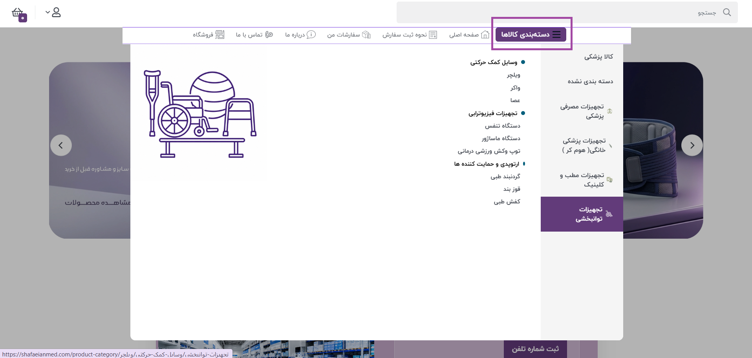Open the دسته‌بندی کالاها categories menu
The width and height of the screenshot is (752, 358).
[531, 35]
